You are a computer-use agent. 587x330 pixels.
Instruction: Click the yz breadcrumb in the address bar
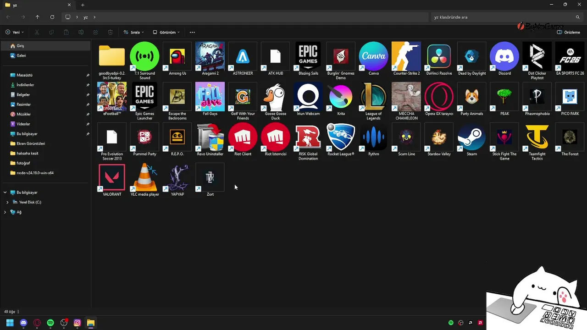click(x=86, y=17)
